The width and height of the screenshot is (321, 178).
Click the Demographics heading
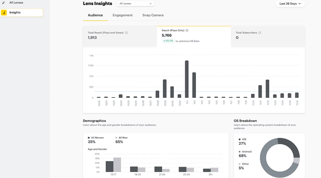(94, 121)
